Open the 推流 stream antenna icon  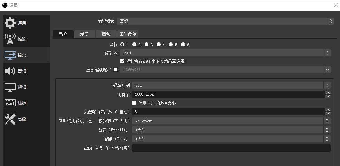click(x=10, y=39)
